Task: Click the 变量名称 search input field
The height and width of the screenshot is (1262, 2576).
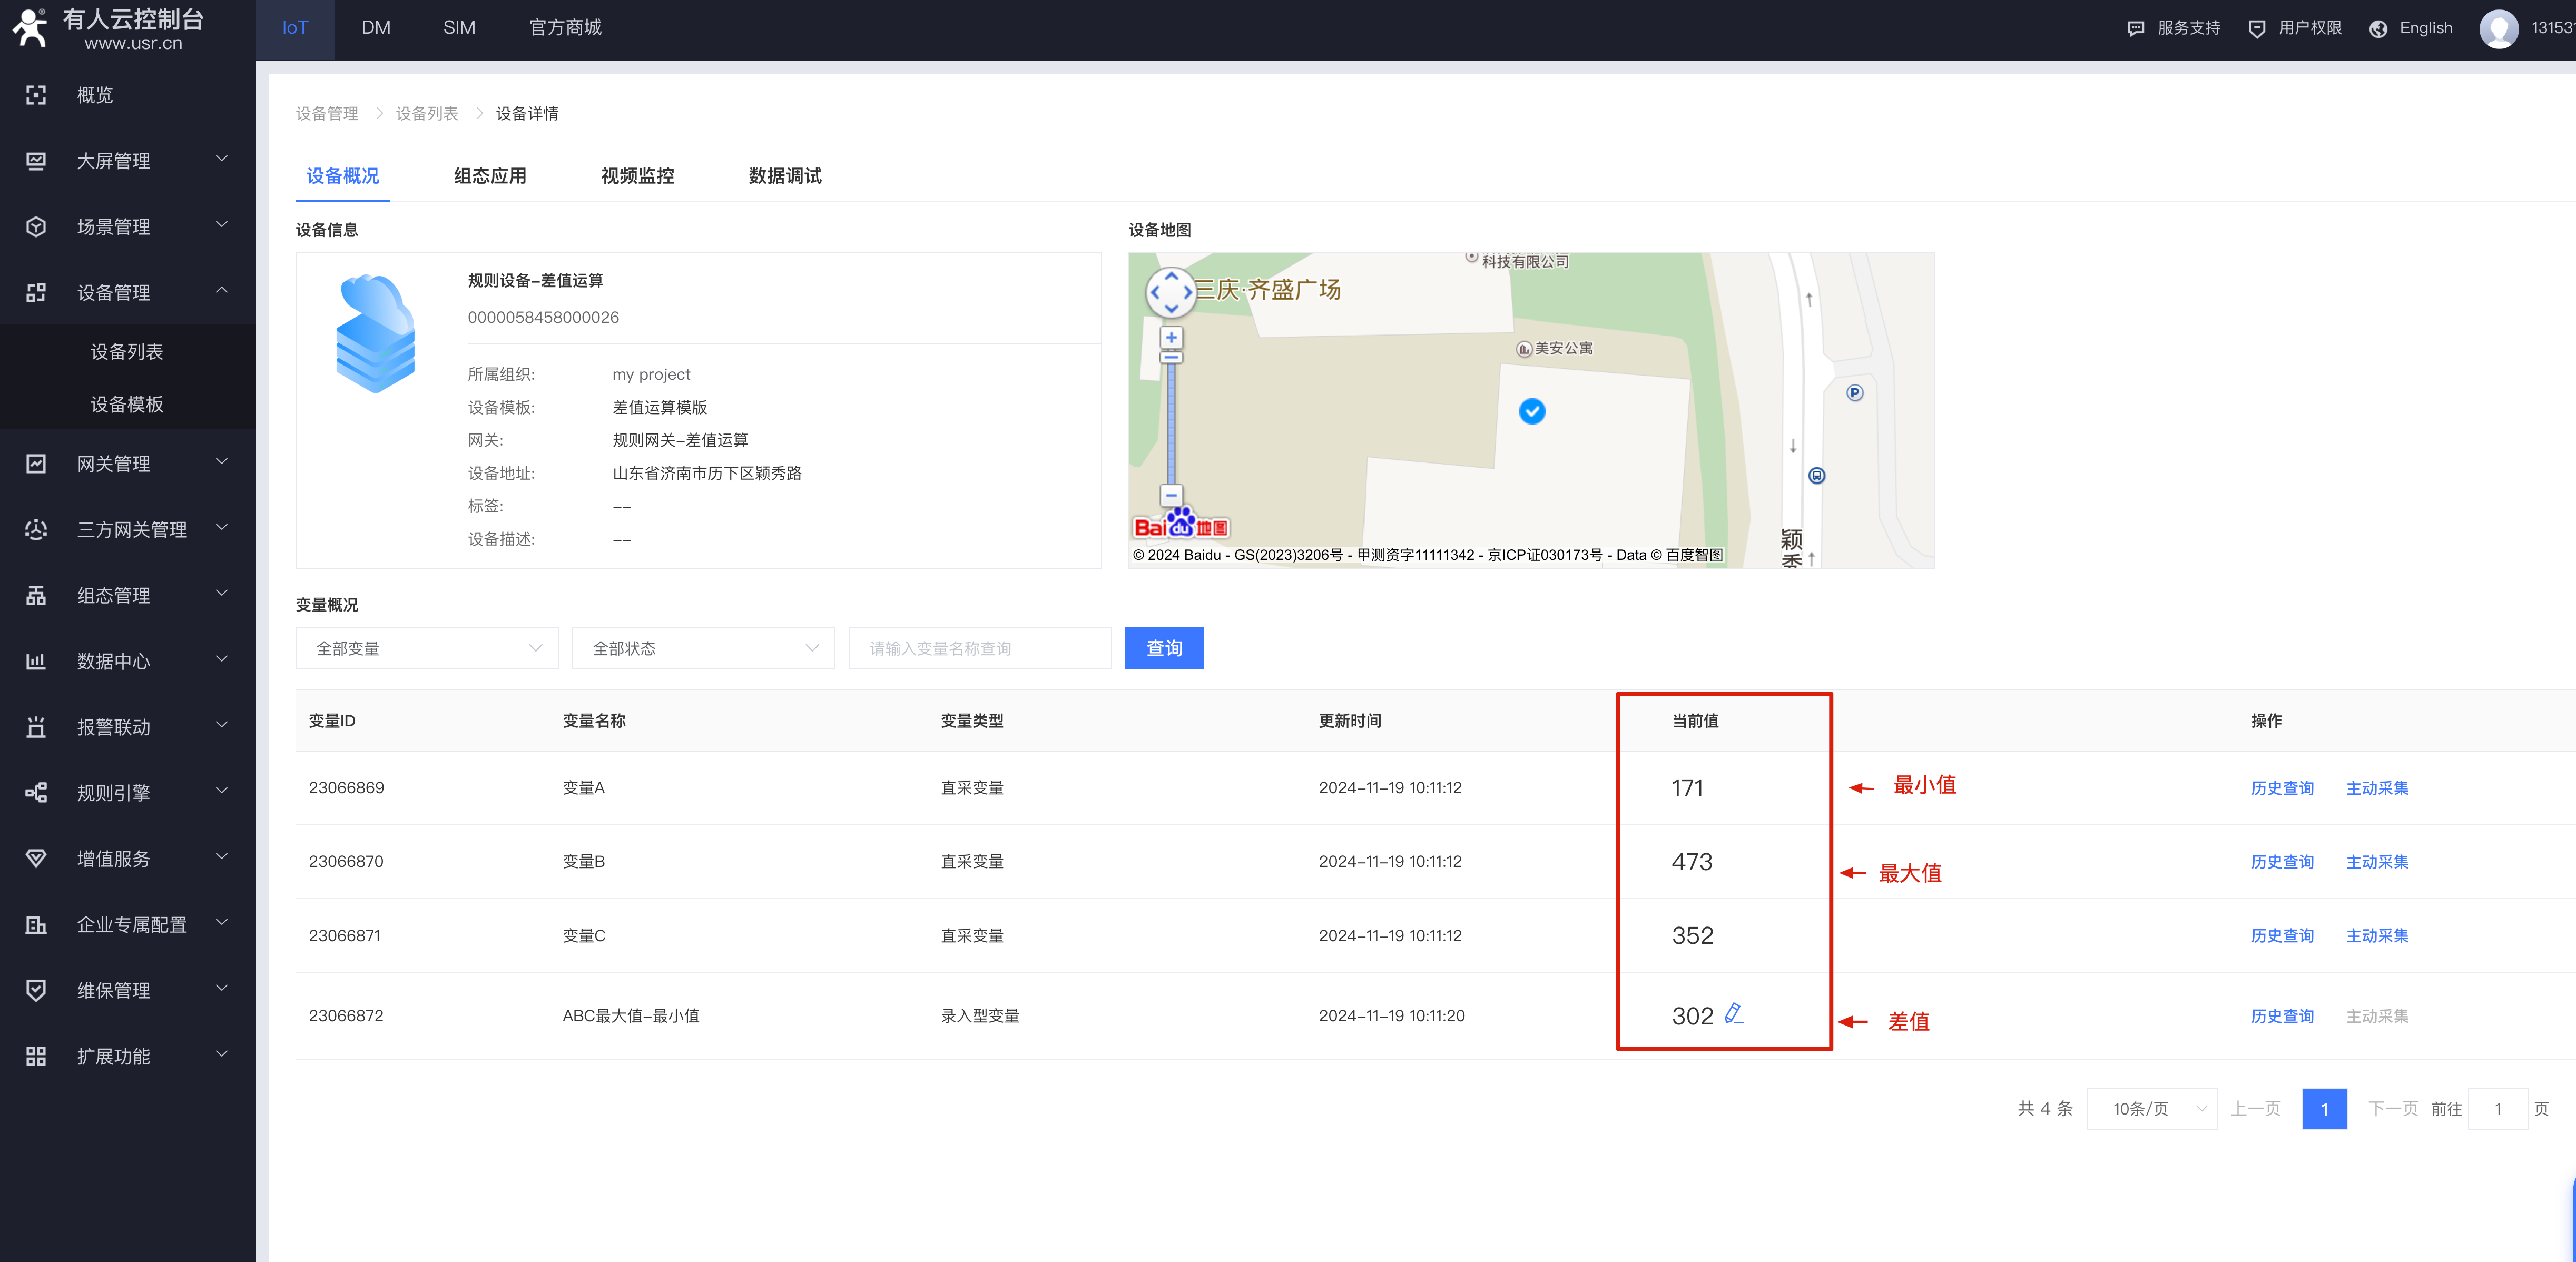Action: pos(980,648)
